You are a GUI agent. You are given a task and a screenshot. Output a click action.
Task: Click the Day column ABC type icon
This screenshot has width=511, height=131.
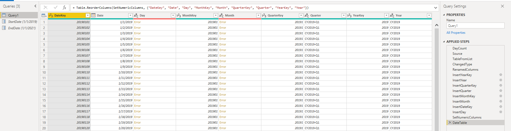click(x=136, y=15)
